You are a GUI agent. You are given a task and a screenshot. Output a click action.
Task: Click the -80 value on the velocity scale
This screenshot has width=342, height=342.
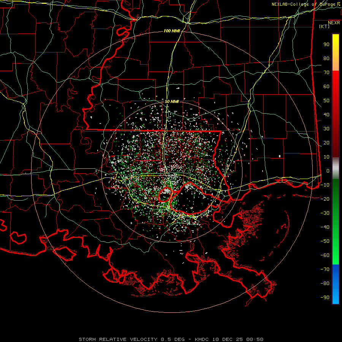pyautogui.click(x=325, y=283)
